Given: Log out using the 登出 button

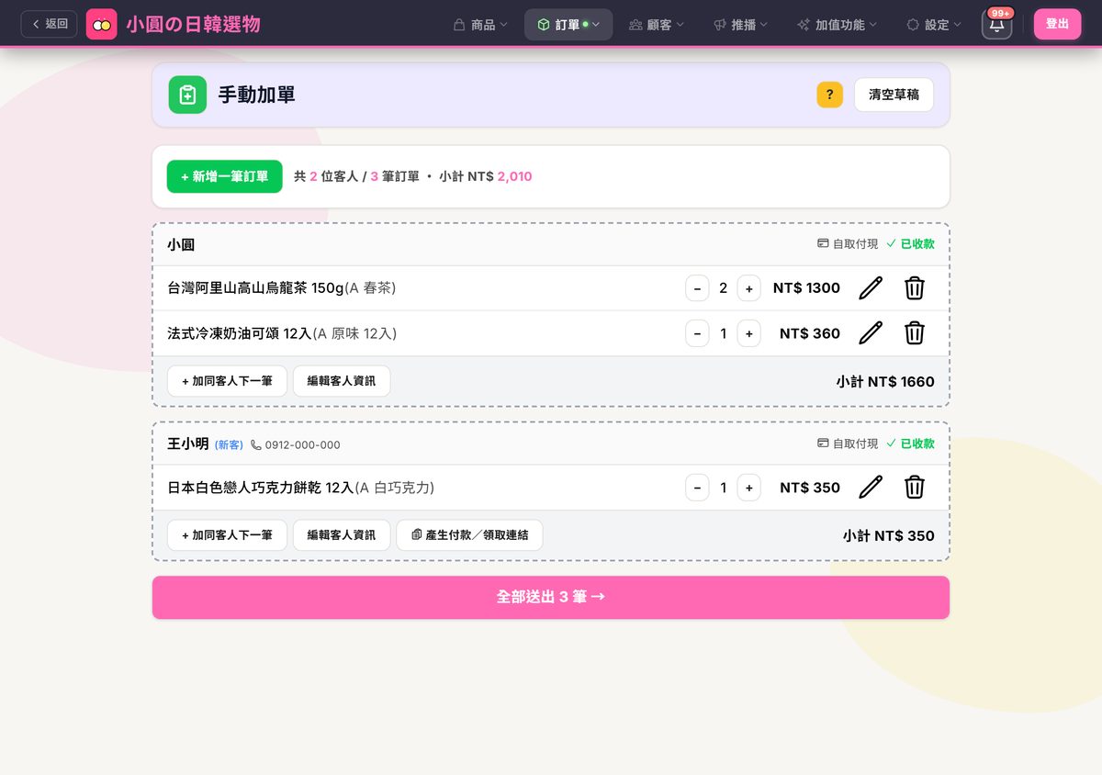Looking at the screenshot, I should 1057,24.
